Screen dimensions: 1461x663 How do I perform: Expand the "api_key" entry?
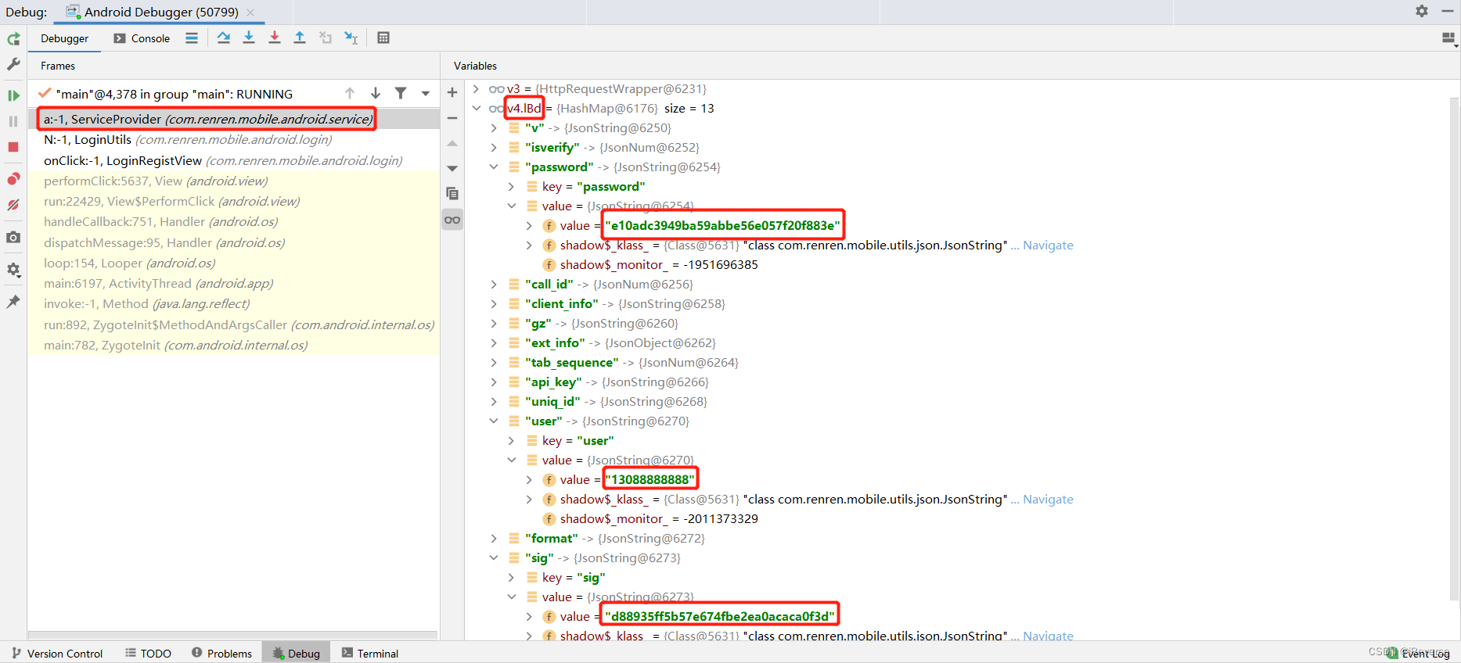point(494,382)
